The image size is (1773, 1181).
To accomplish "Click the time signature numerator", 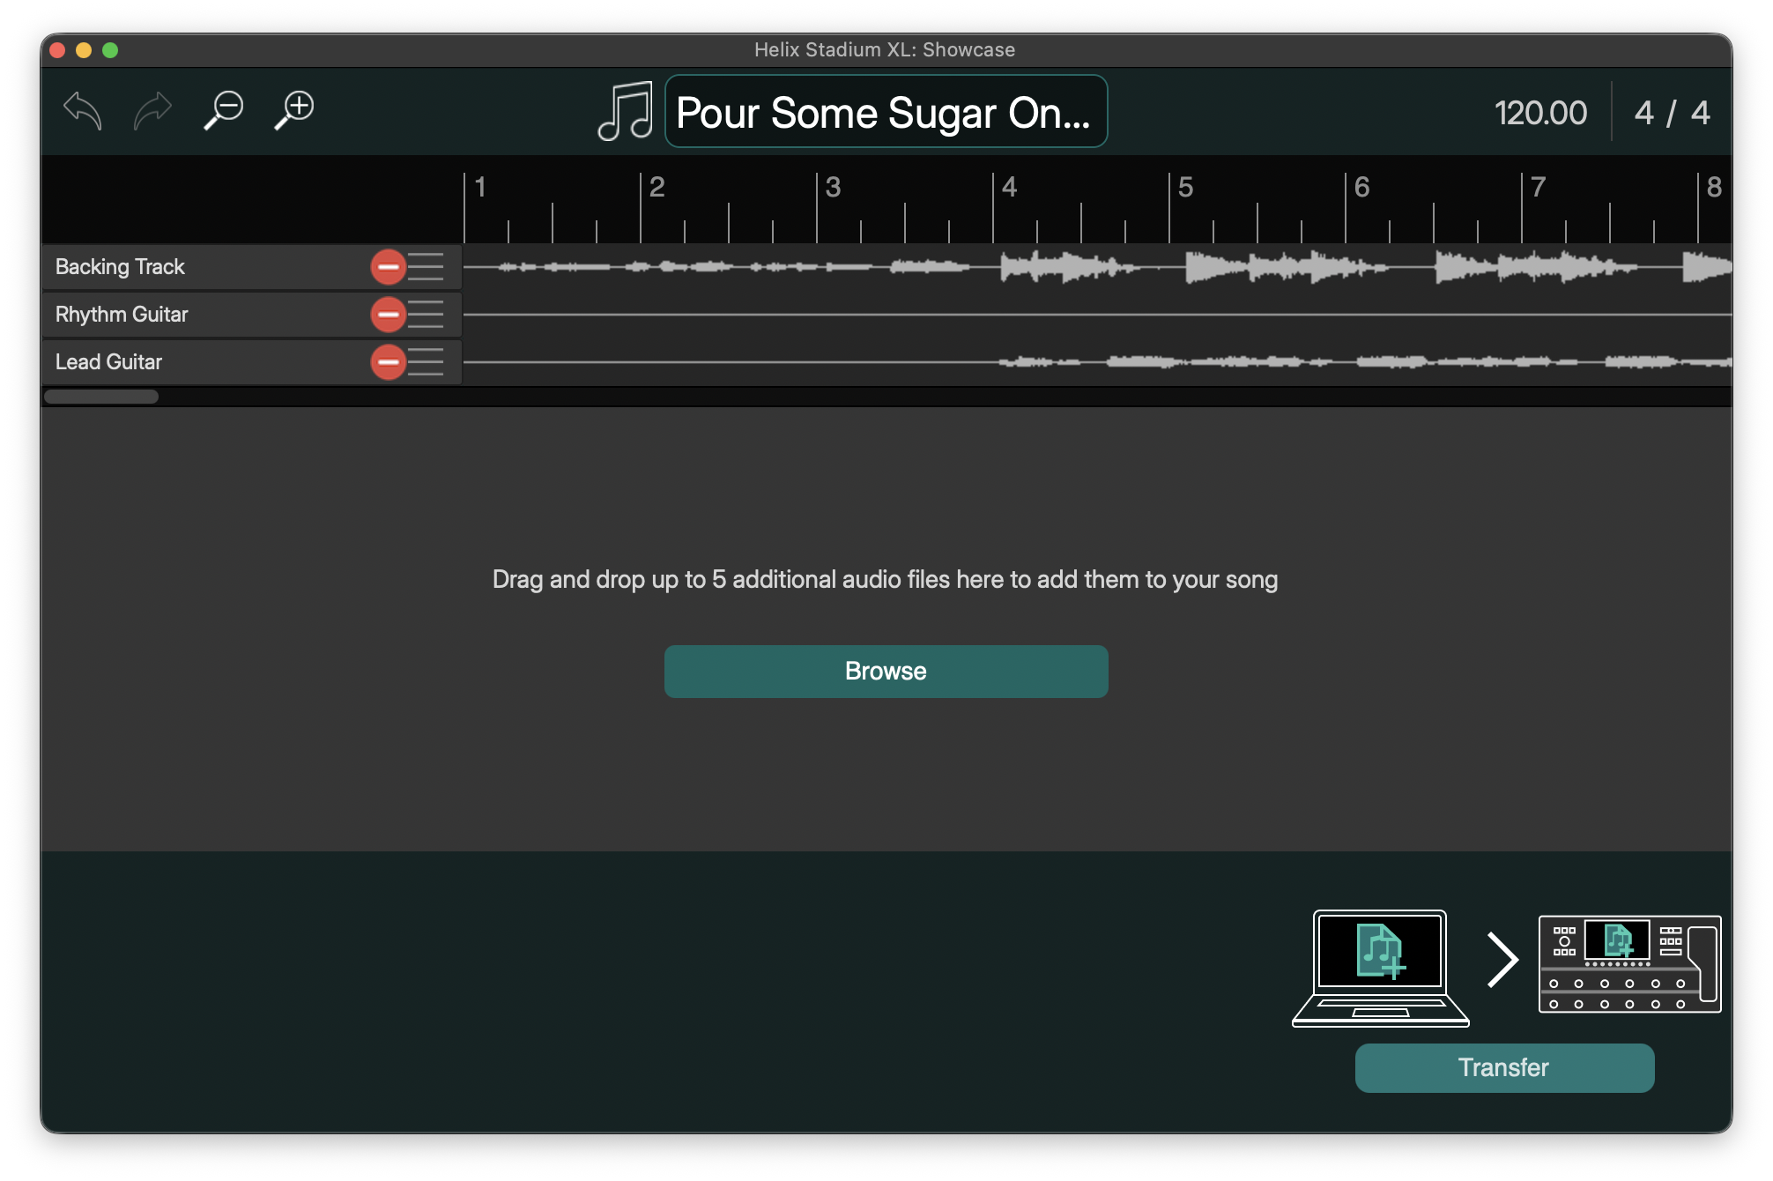I will (x=1644, y=113).
